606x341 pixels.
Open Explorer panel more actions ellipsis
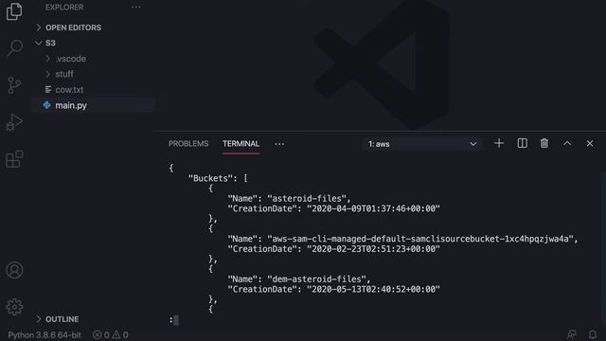click(136, 7)
